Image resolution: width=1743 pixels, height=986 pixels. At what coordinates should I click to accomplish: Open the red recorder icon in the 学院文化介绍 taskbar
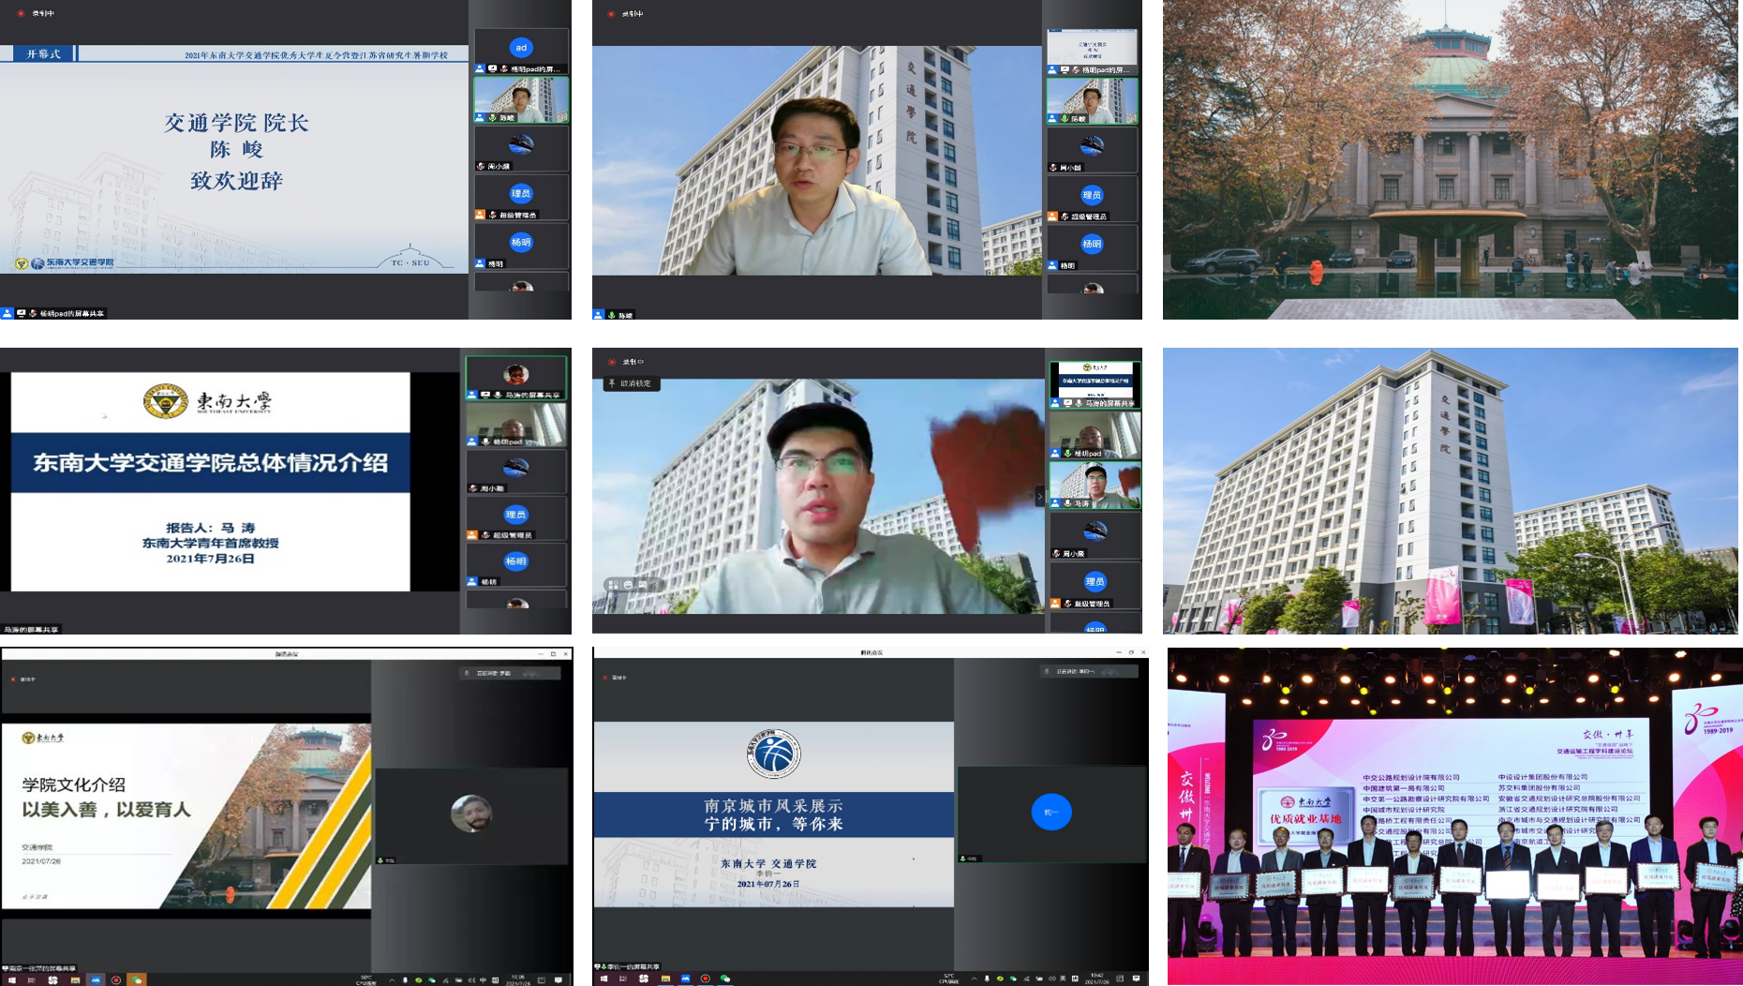(116, 979)
